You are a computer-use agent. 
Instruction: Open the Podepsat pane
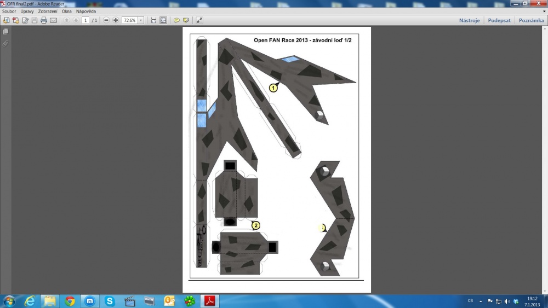pos(499,20)
